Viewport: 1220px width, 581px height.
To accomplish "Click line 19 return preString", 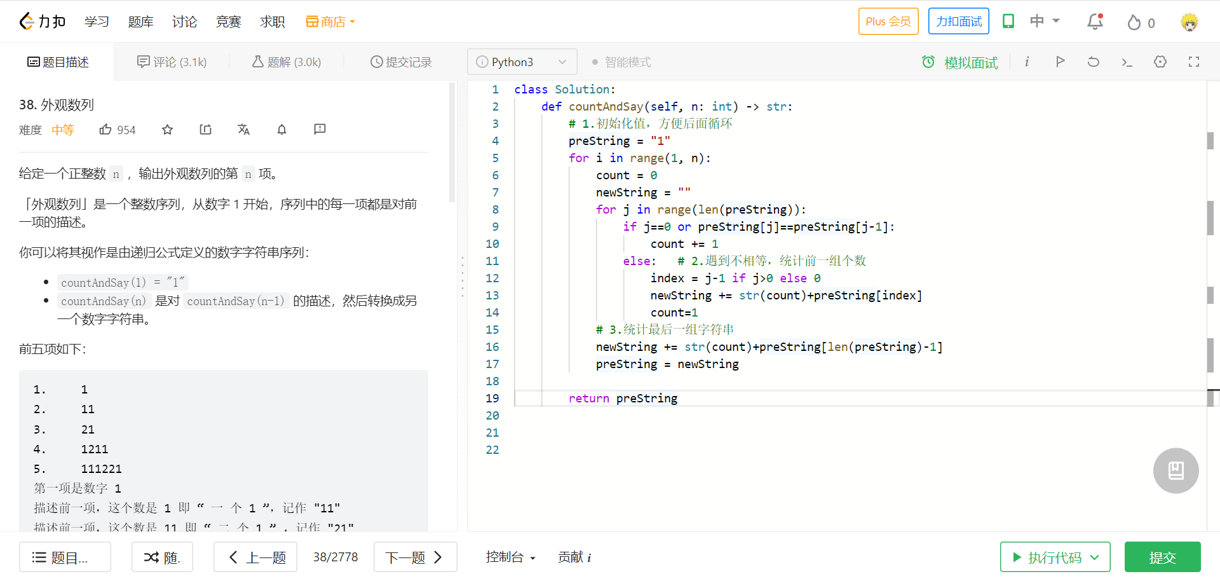I will pos(623,398).
